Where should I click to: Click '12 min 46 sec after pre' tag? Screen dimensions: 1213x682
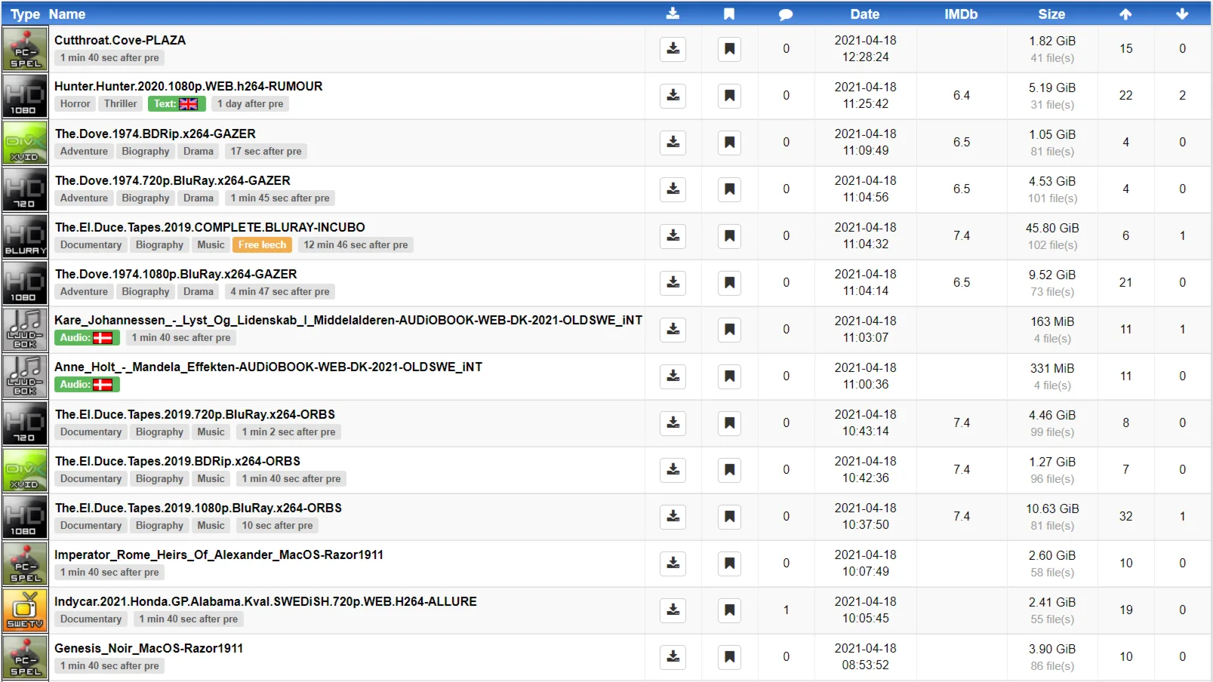pos(356,244)
